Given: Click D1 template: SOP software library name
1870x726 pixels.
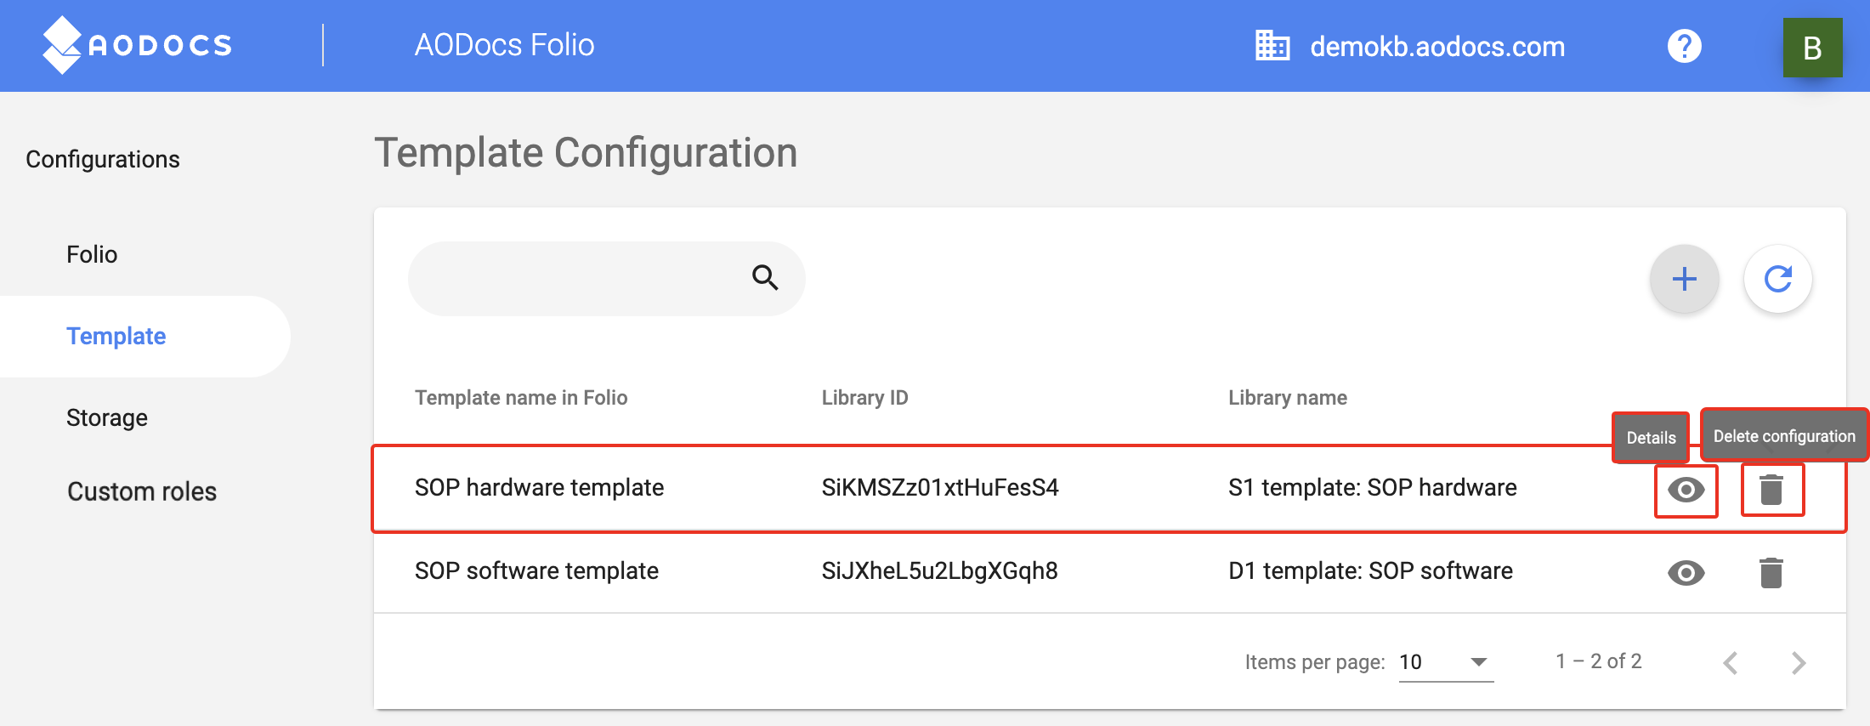Looking at the screenshot, I should pyautogui.click(x=1370, y=570).
